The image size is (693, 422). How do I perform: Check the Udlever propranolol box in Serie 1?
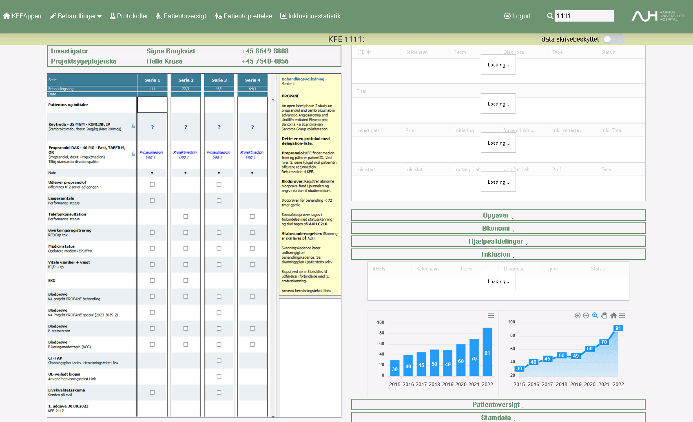(152, 185)
